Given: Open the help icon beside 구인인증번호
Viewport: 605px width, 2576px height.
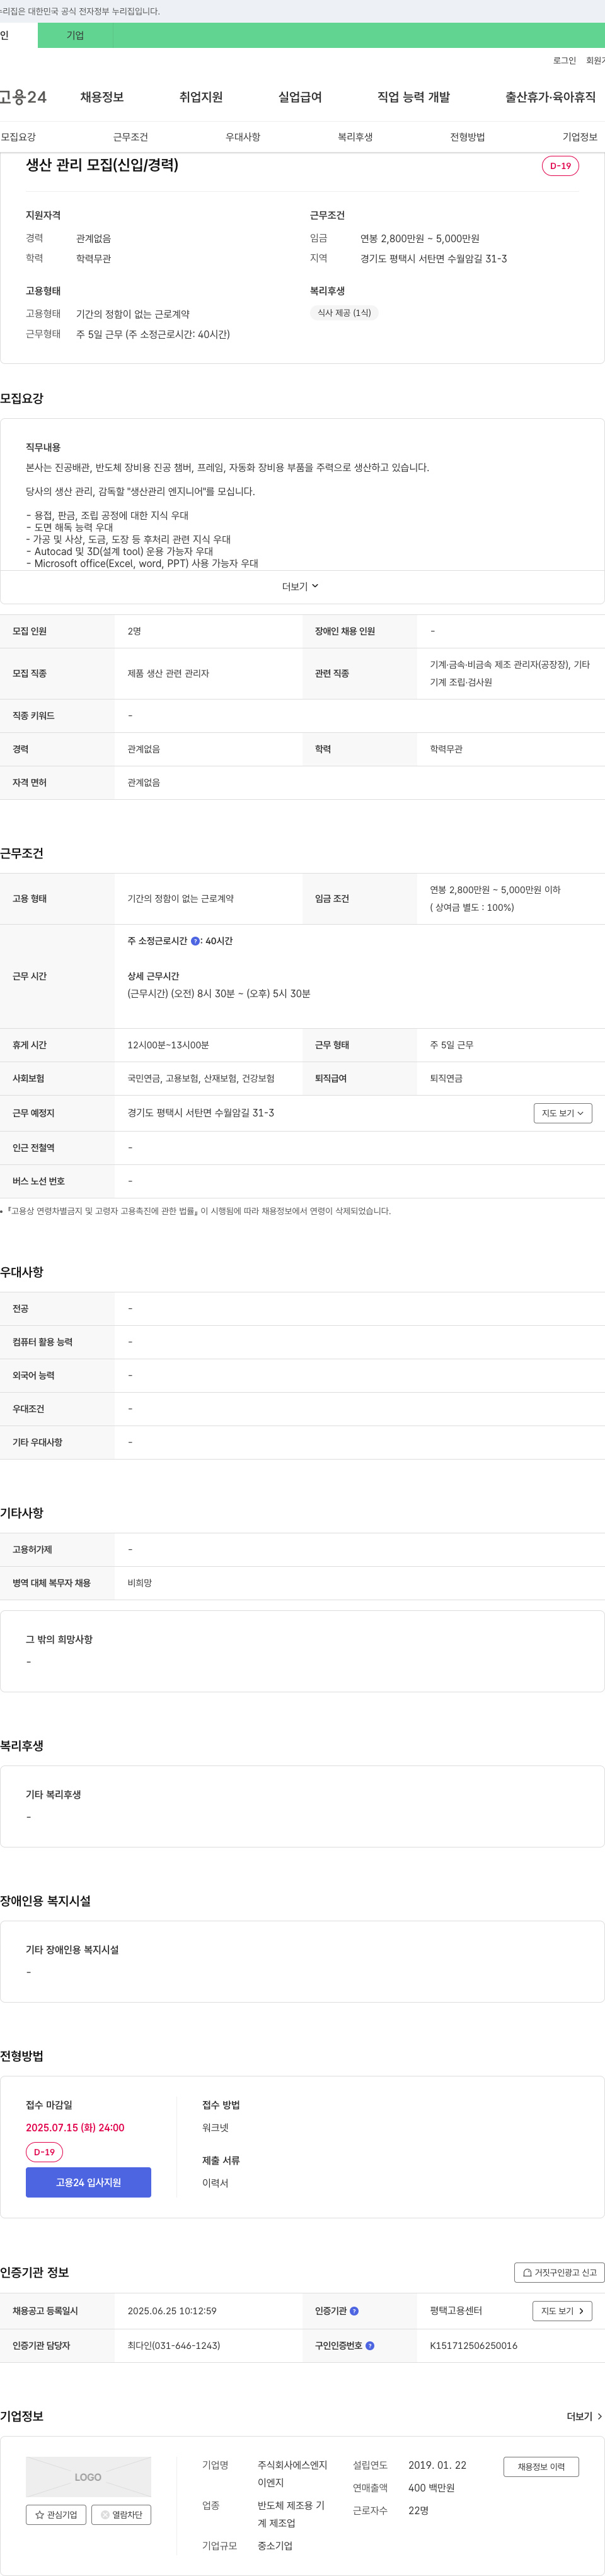Looking at the screenshot, I should [x=371, y=2345].
